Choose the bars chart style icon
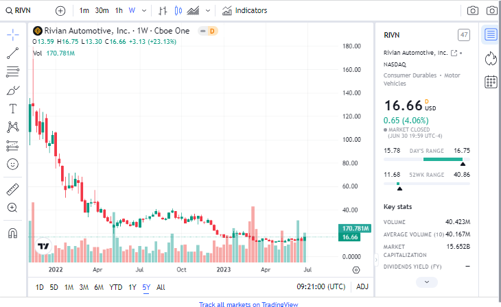The image size is (501, 307). [x=163, y=11]
